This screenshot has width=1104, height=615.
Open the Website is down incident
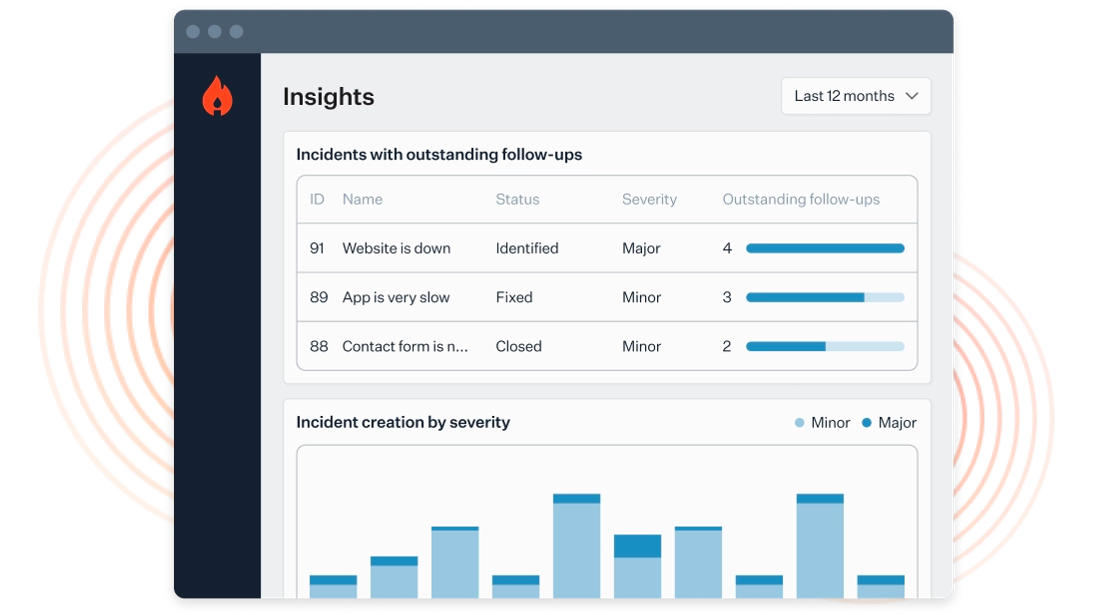coord(396,248)
